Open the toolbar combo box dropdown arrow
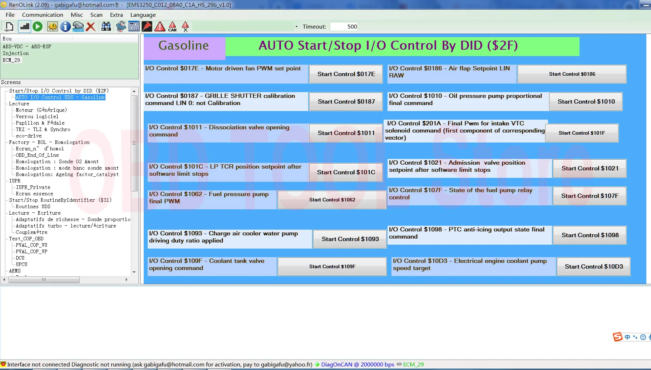 coord(296,26)
